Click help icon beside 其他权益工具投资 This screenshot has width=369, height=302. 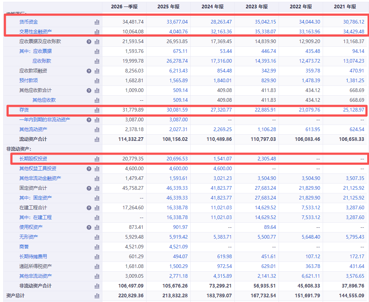tap(89, 169)
